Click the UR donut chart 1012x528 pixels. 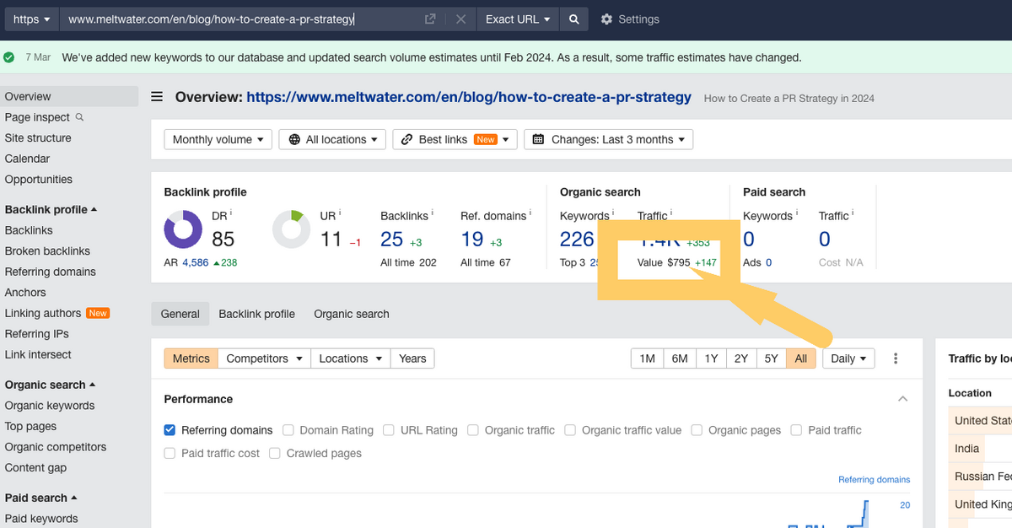pyautogui.click(x=292, y=229)
